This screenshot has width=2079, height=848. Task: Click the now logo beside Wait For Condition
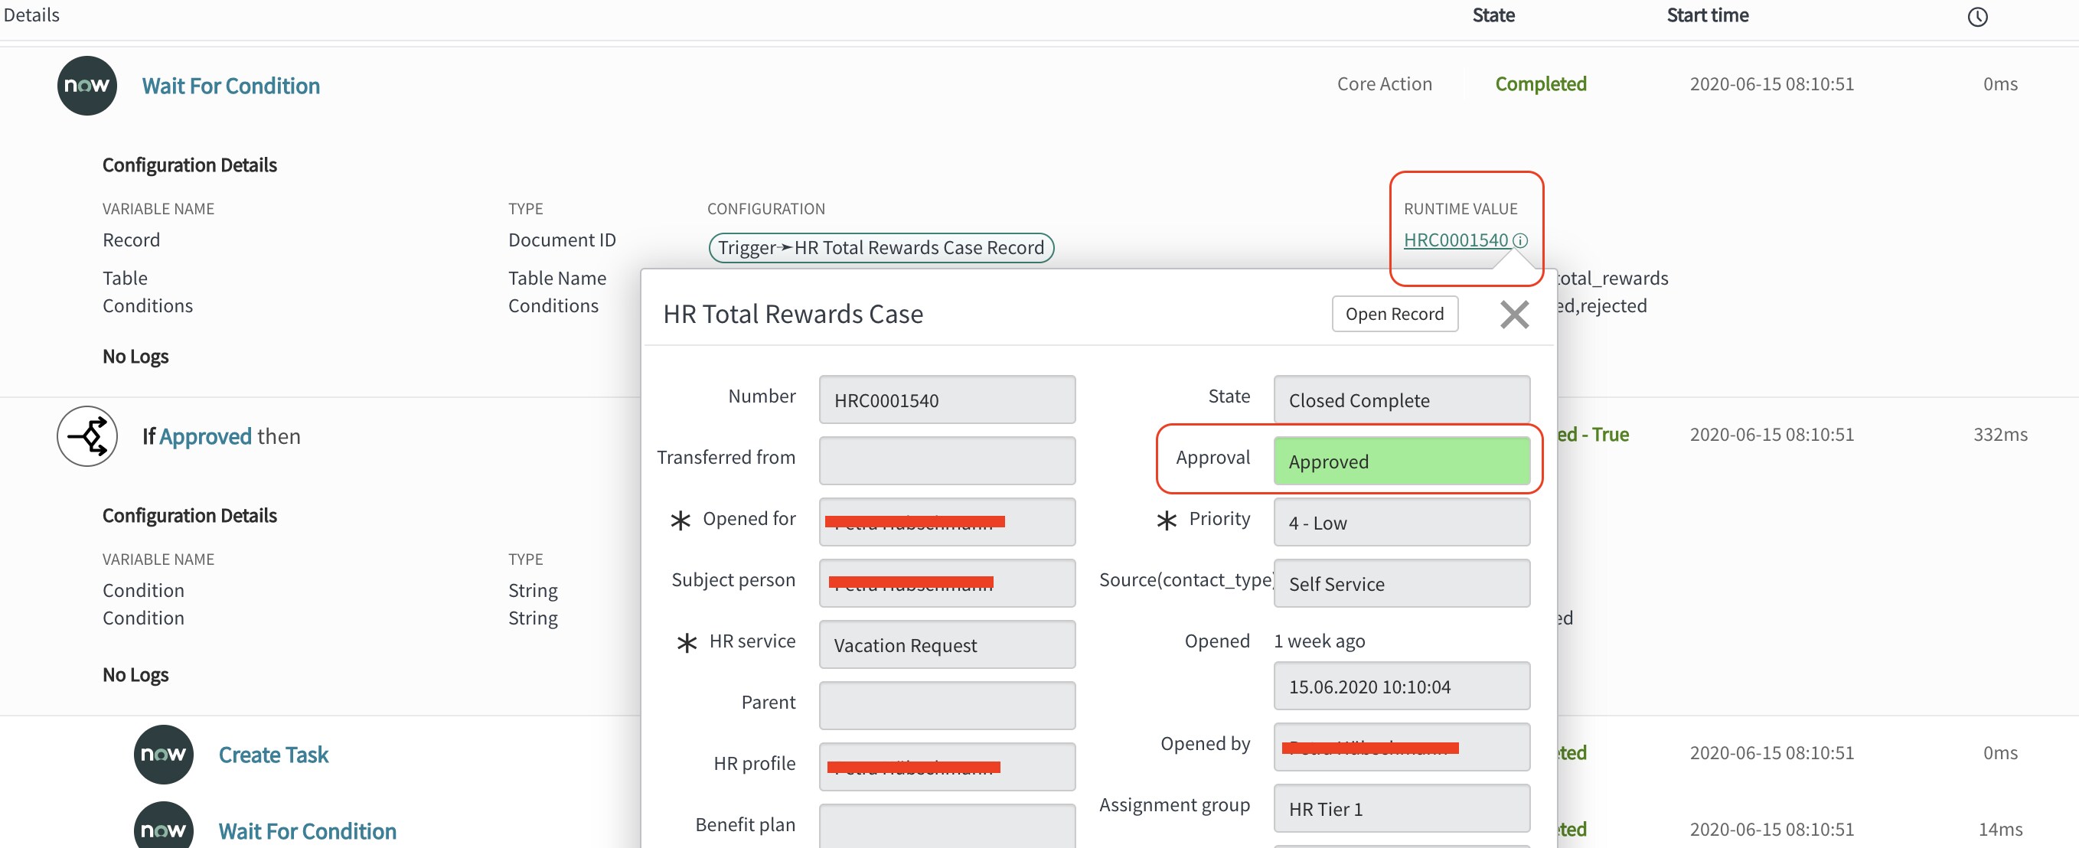click(87, 86)
